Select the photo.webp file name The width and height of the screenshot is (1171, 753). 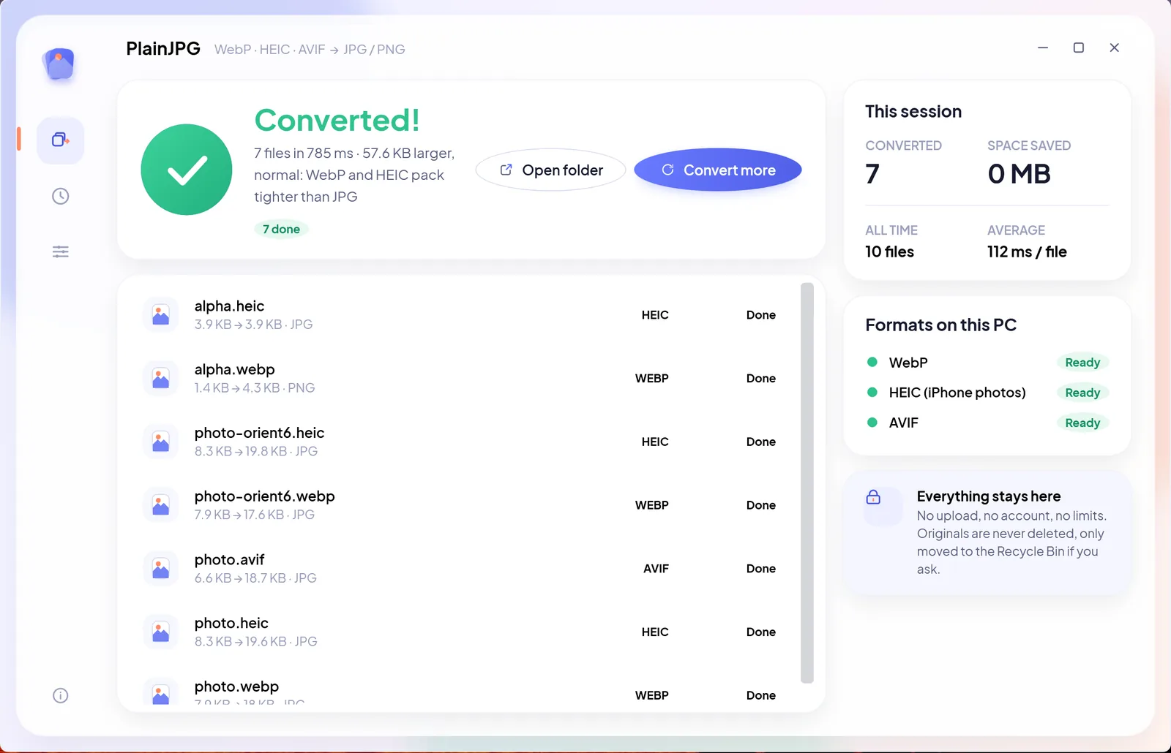237,687
